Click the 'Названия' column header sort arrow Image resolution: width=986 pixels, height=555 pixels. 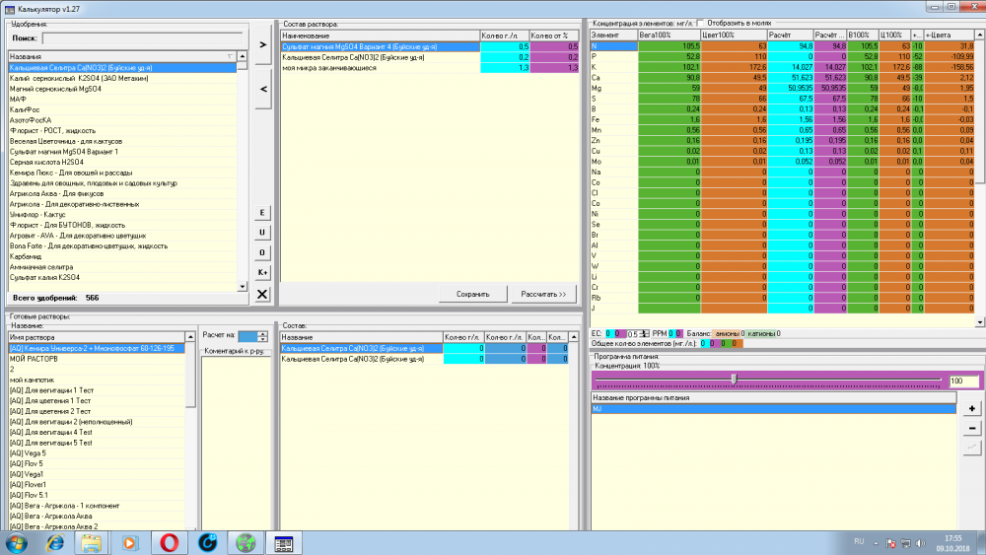point(230,56)
